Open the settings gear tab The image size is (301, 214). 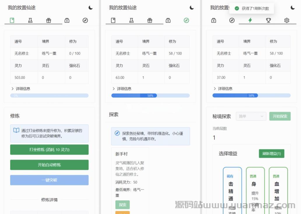287,20
